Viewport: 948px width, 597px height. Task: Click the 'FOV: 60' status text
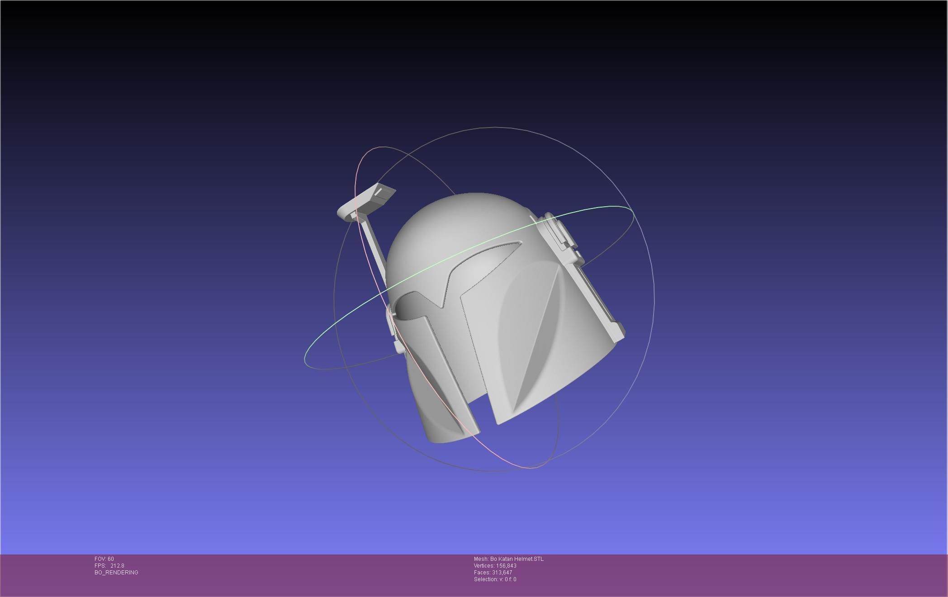point(104,559)
